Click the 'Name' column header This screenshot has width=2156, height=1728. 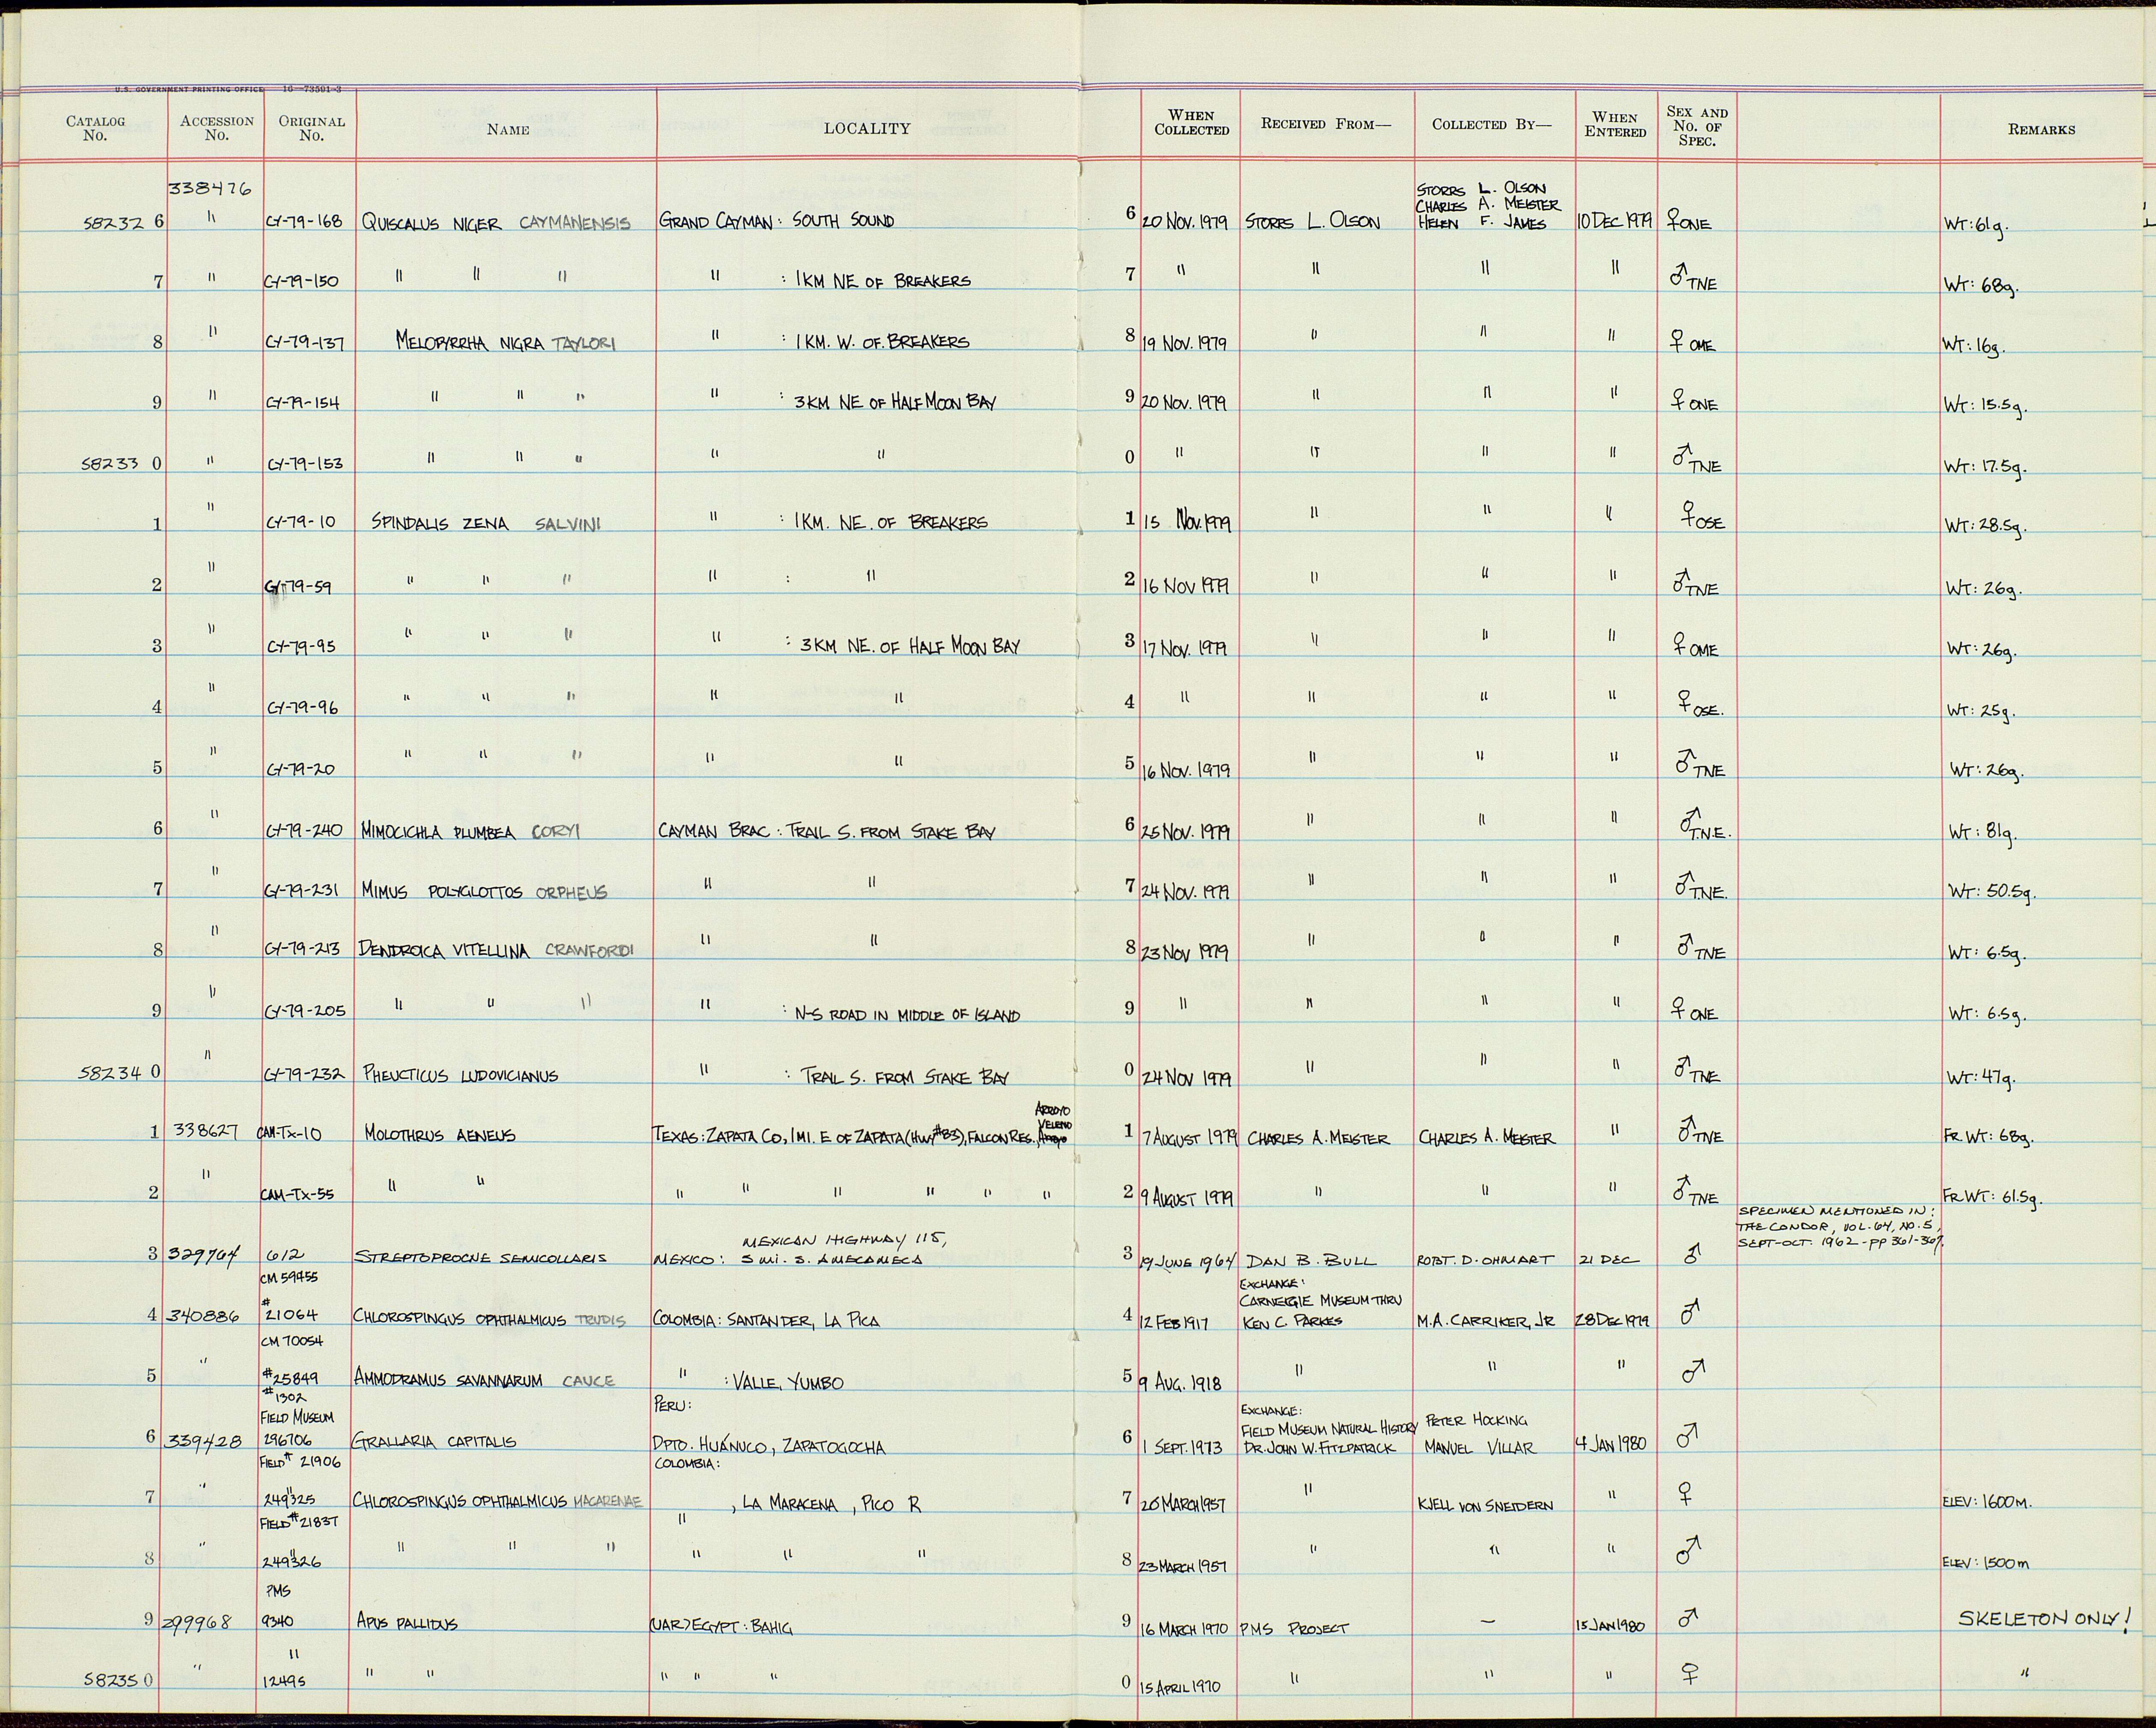coord(508,129)
